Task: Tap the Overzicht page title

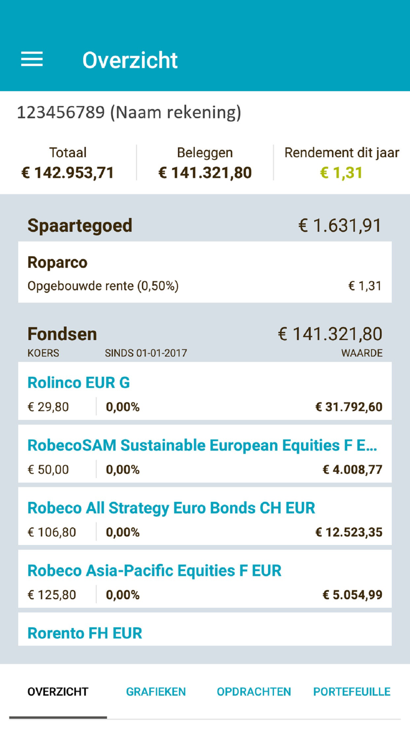Action: tap(130, 60)
